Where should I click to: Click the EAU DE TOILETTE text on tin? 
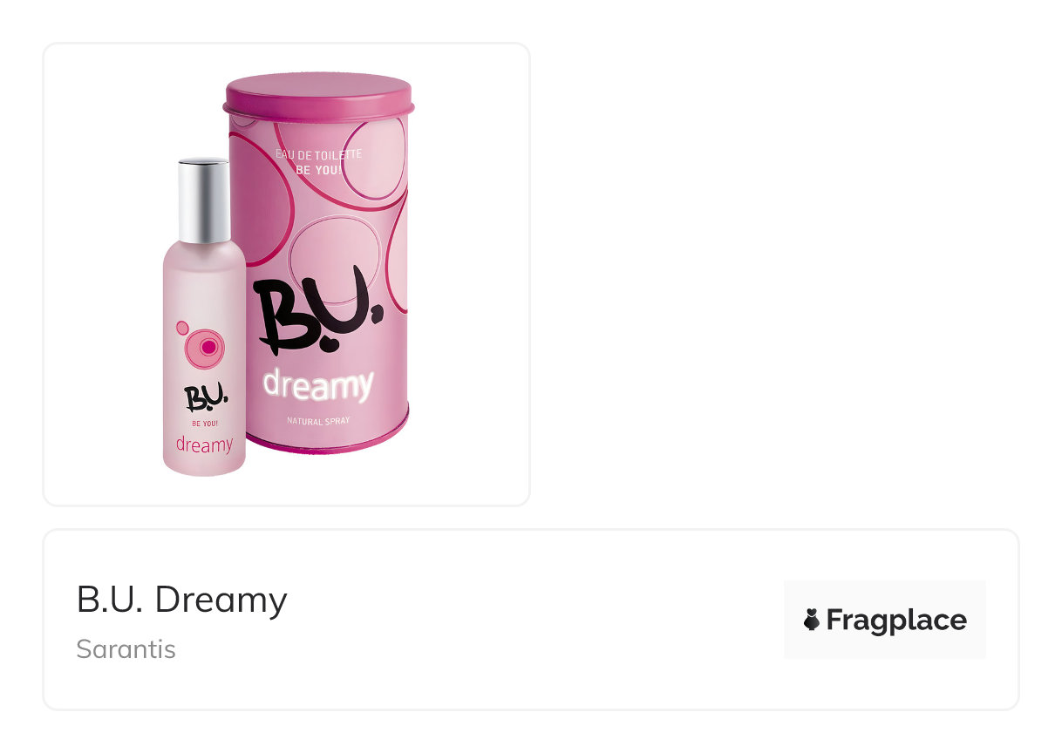coord(318,155)
